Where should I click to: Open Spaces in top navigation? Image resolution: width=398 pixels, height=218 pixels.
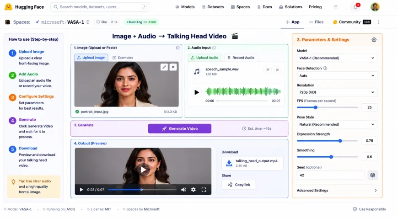tap(240, 7)
